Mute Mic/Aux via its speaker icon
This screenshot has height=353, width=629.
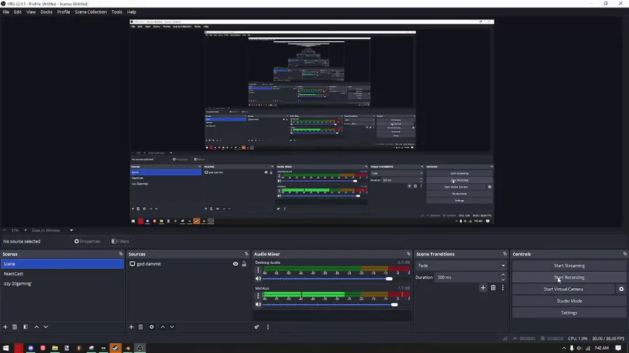[x=259, y=305]
